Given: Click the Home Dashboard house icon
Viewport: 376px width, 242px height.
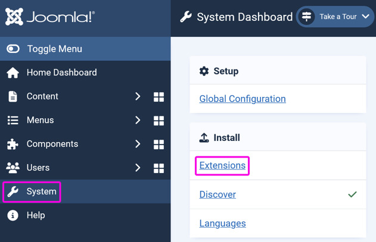Looking at the screenshot, I should point(13,73).
